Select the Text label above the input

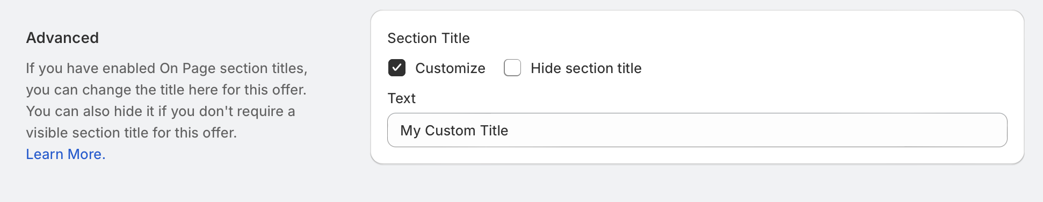click(402, 98)
